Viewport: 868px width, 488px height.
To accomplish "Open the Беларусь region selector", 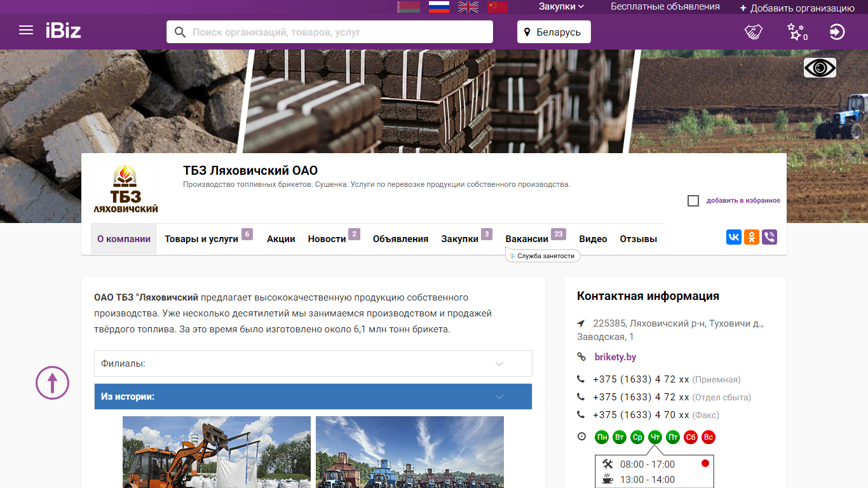I will coord(553,32).
